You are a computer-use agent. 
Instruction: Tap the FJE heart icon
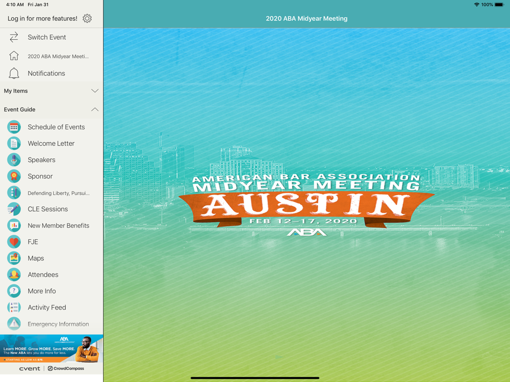14,241
